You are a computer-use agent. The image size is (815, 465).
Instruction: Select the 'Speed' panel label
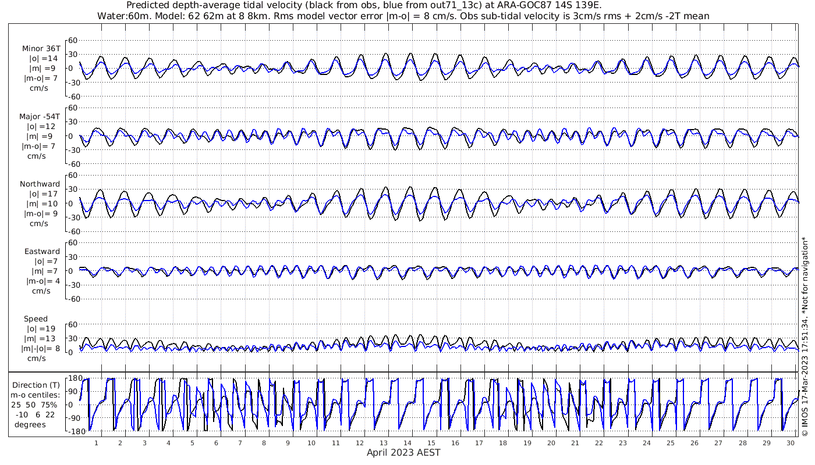[x=36, y=319]
